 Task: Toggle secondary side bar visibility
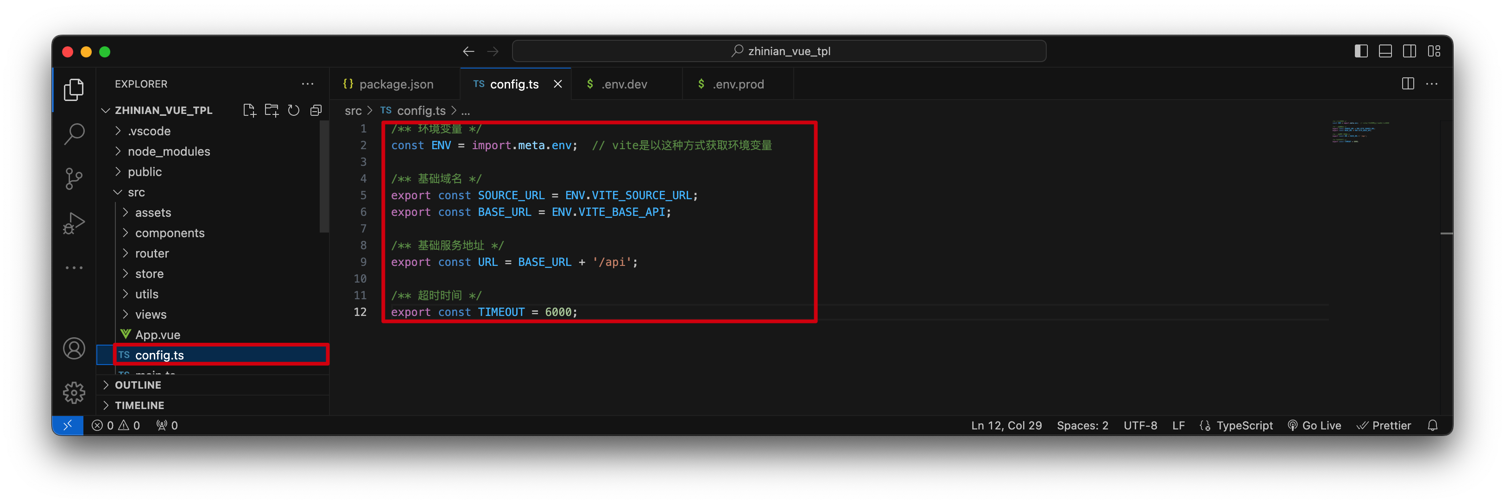(x=1409, y=51)
